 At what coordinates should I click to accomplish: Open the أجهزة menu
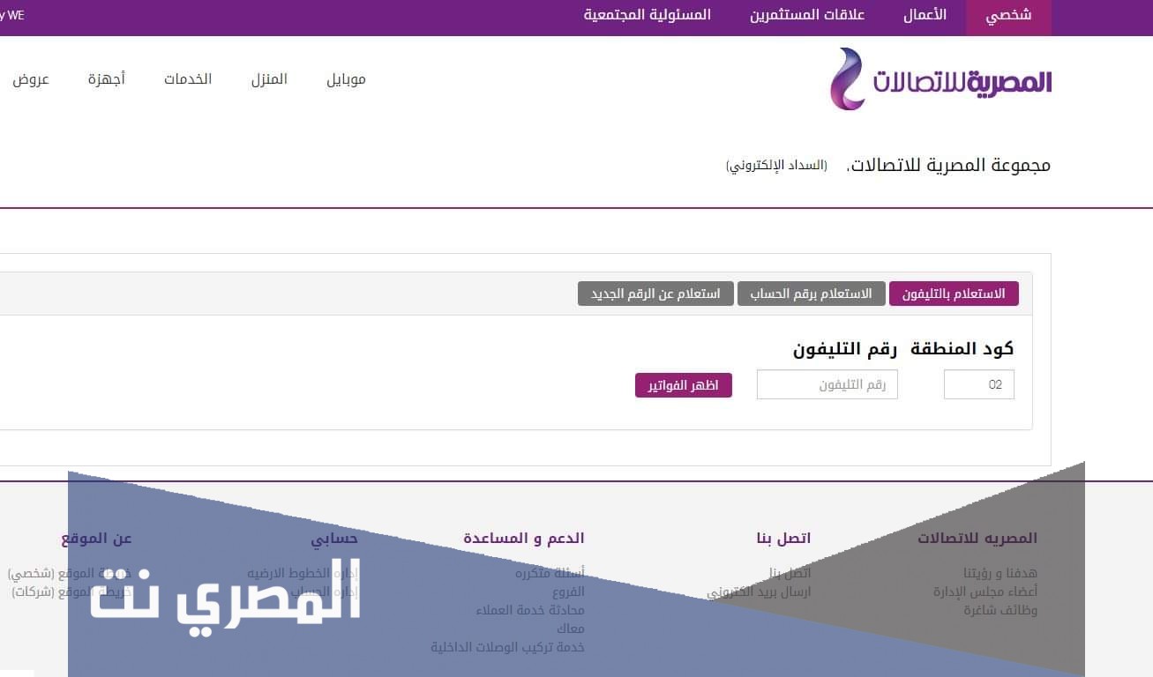107,79
